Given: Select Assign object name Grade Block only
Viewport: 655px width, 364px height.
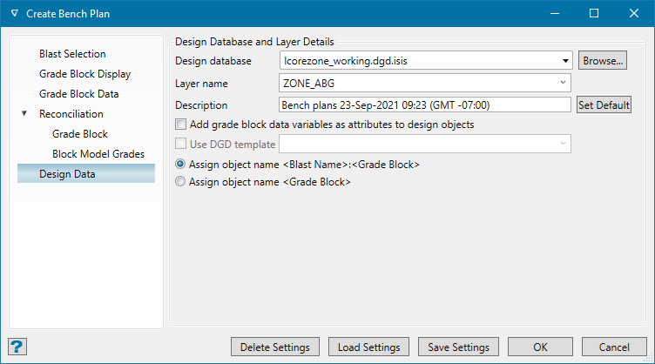Looking at the screenshot, I should [181, 182].
